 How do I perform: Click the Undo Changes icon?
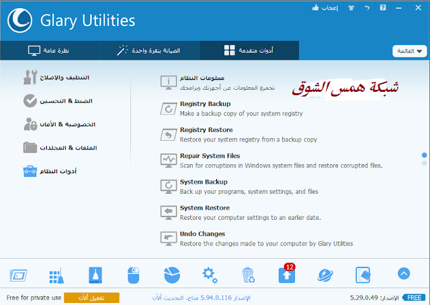(x=169, y=239)
